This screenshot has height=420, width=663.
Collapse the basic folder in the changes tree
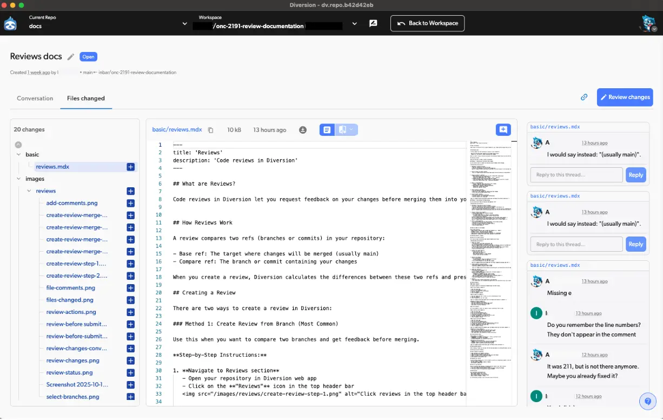pos(18,154)
